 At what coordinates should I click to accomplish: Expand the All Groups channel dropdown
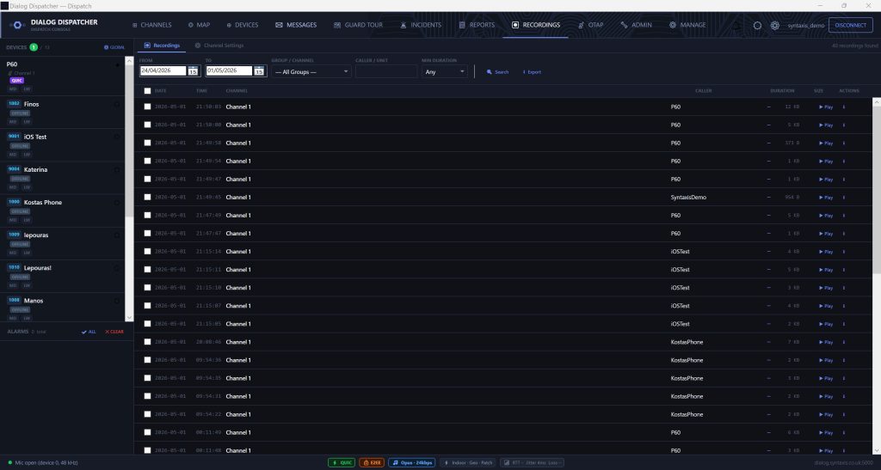point(311,72)
